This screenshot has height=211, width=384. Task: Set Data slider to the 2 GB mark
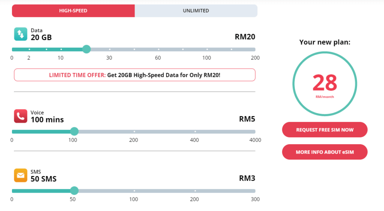tap(29, 49)
